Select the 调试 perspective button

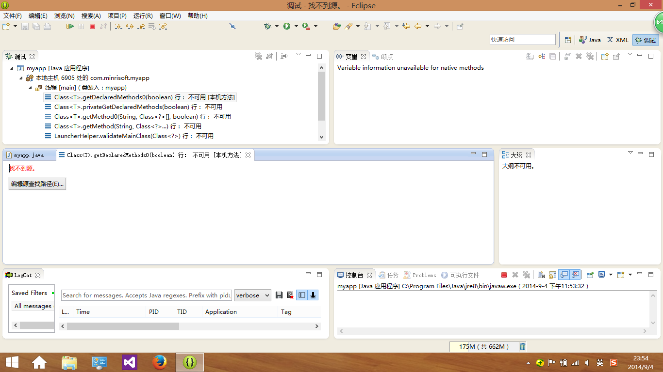(646, 40)
